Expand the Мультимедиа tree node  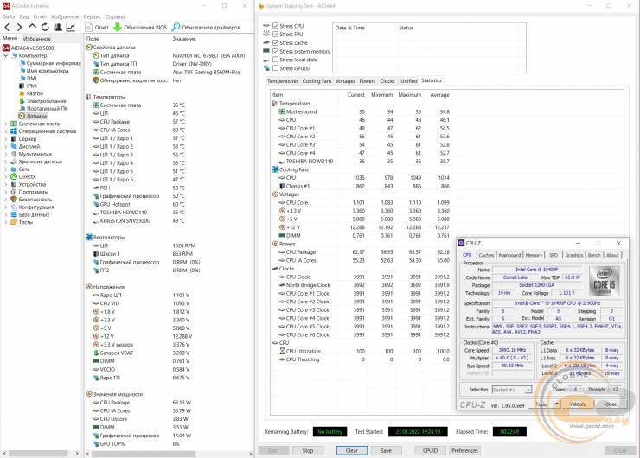(6, 154)
